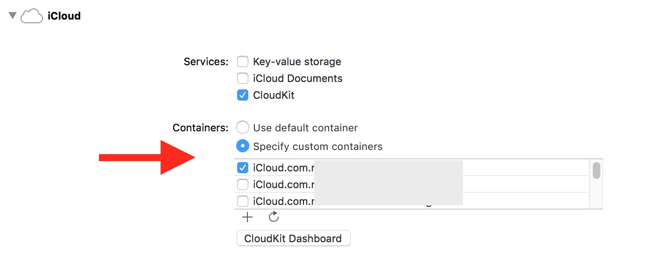Screen dimensions: 646x258
Task: Select the Specify custom containers radio button
Action: click(243, 146)
